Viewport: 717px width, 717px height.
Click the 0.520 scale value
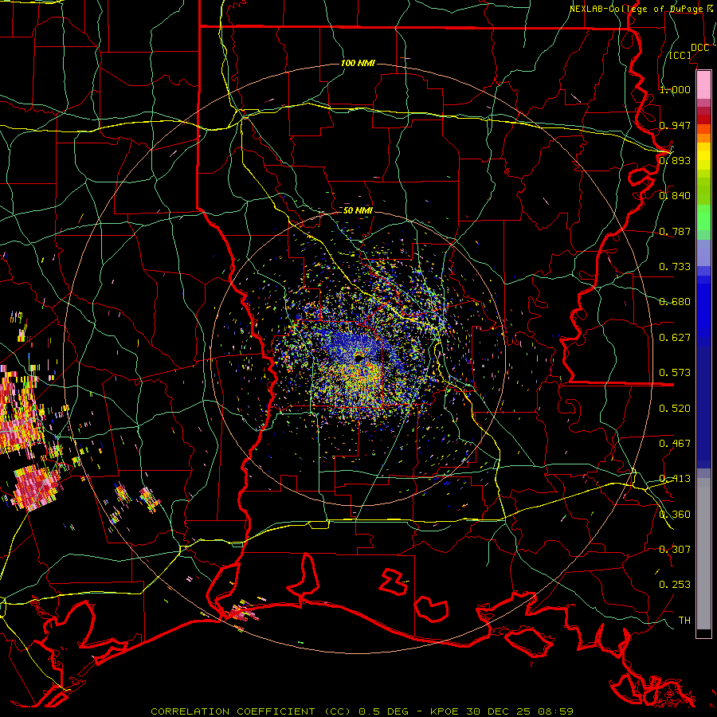tap(675, 409)
